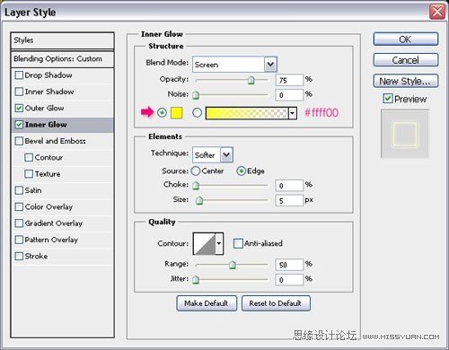The height and width of the screenshot is (350, 449).
Task: Enable the Bevel and Emboss checkbox
Action: click(19, 141)
